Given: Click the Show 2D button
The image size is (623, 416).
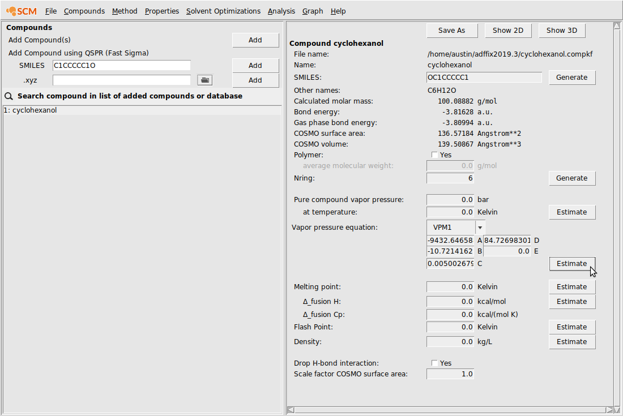Looking at the screenshot, I should [x=508, y=31].
